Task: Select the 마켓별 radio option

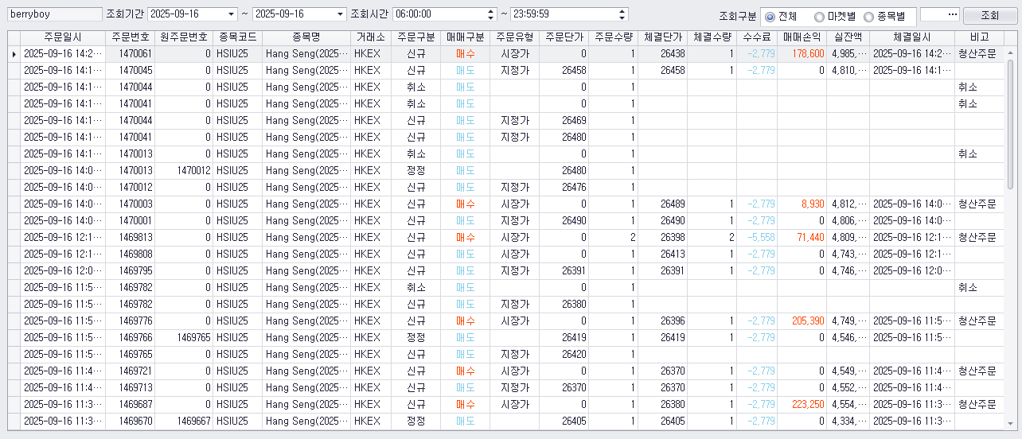Action: pos(835,16)
